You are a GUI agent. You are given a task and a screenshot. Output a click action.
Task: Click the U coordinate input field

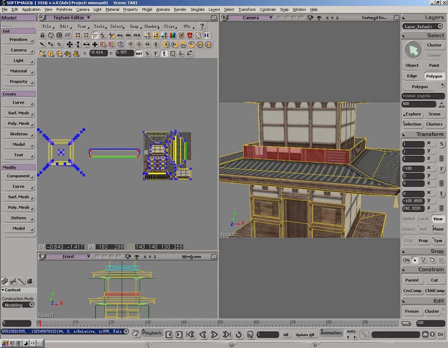click(x=99, y=53)
